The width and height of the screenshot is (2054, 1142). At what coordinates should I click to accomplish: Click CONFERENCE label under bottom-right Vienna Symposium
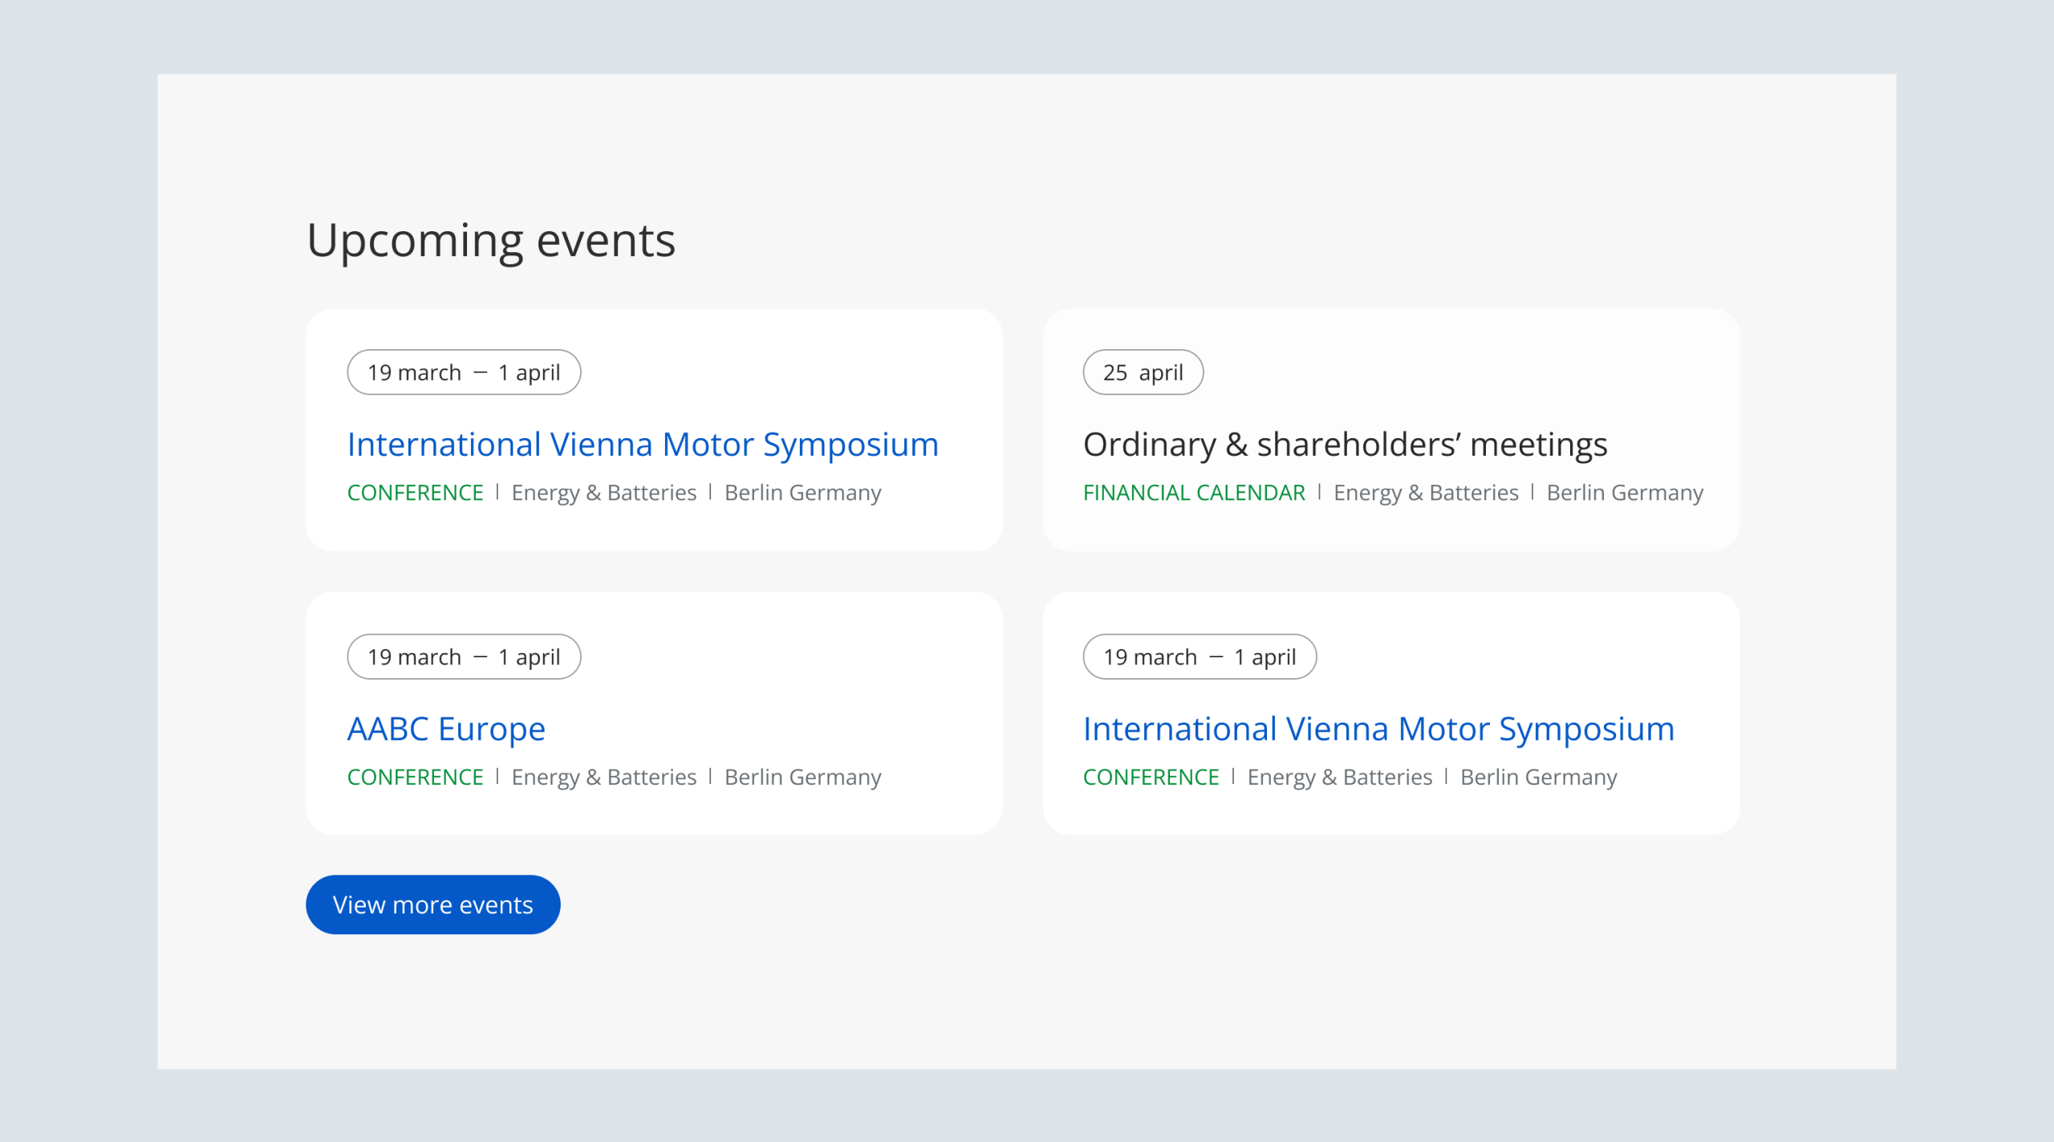tap(1151, 777)
